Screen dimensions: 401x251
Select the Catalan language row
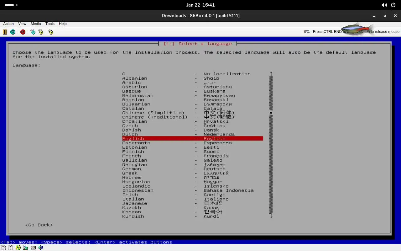click(193, 109)
